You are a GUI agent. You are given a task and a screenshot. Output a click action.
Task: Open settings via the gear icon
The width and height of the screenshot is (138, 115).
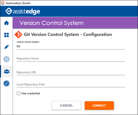6,59
